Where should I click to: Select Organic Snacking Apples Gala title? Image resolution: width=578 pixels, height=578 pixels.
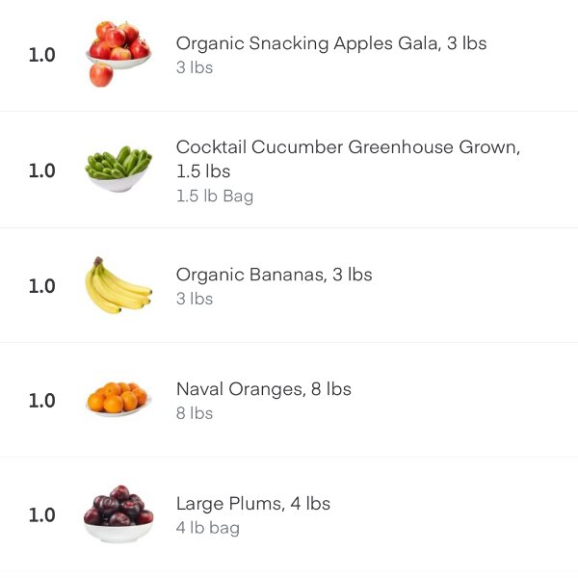coord(331,43)
